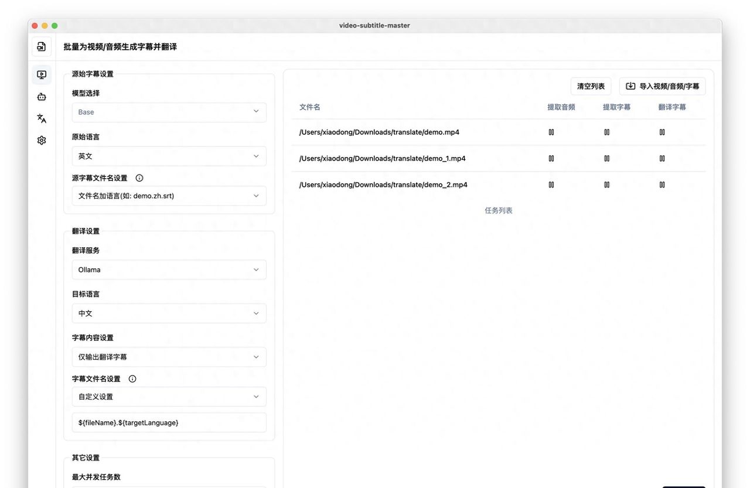Click demo_2.mp4 提取字幕 pause status icon
The width and height of the screenshot is (750, 488).
(x=606, y=185)
